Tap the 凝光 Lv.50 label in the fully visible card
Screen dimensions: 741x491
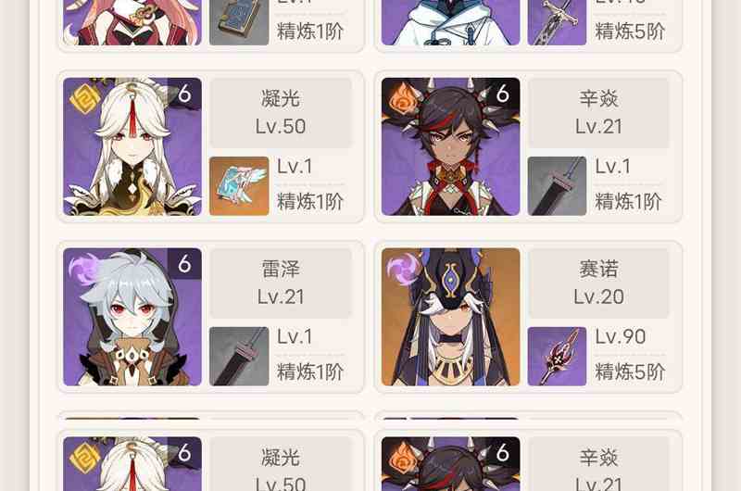pyautogui.click(x=281, y=113)
